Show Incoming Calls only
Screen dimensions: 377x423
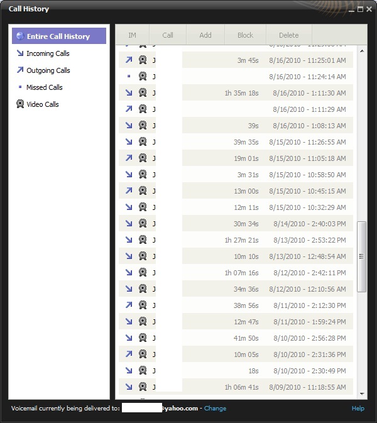[x=48, y=53]
